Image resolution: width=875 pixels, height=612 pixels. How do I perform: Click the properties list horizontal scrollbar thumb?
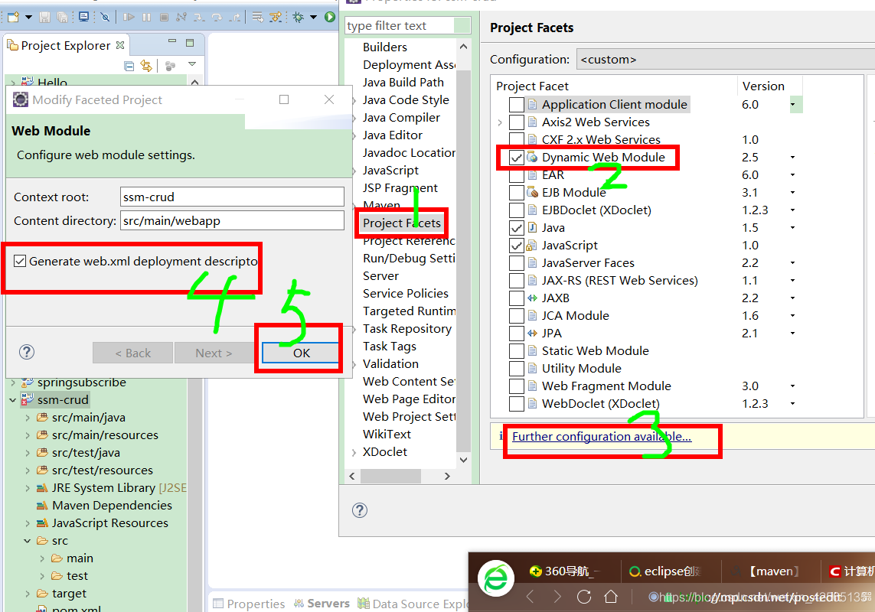(x=390, y=476)
